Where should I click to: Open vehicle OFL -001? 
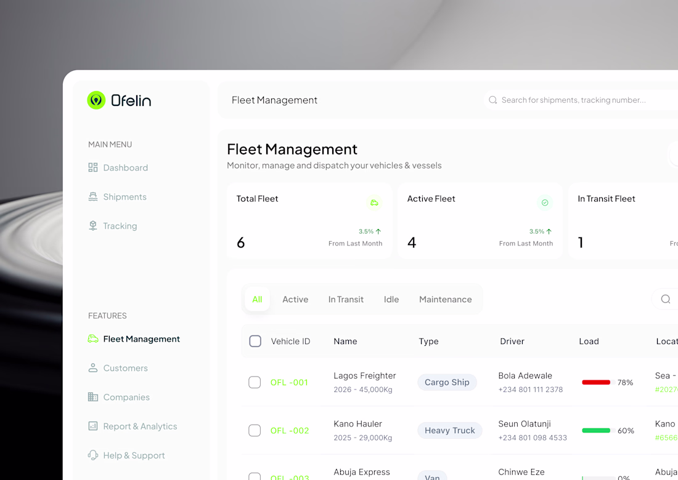tap(289, 382)
